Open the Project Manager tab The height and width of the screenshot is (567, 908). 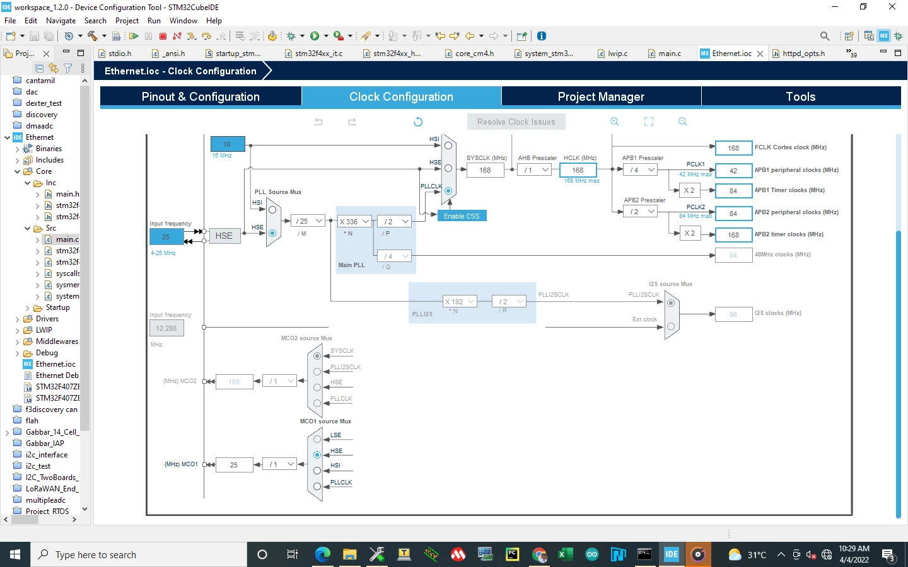click(x=601, y=96)
